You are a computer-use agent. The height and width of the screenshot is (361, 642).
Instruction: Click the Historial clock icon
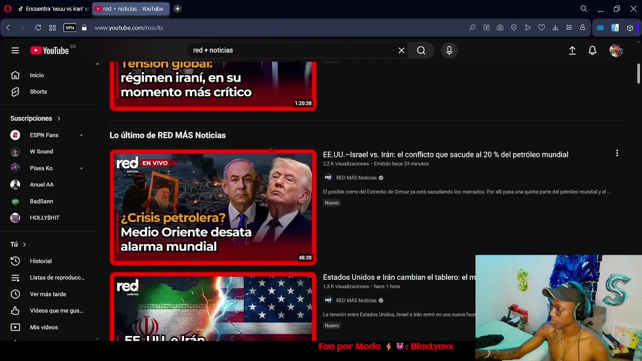15,261
